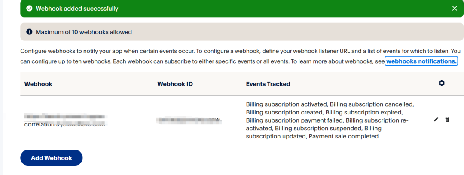Click the info icon beside maximum webhooks notice
The height and width of the screenshot is (175, 464).
(29, 32)
